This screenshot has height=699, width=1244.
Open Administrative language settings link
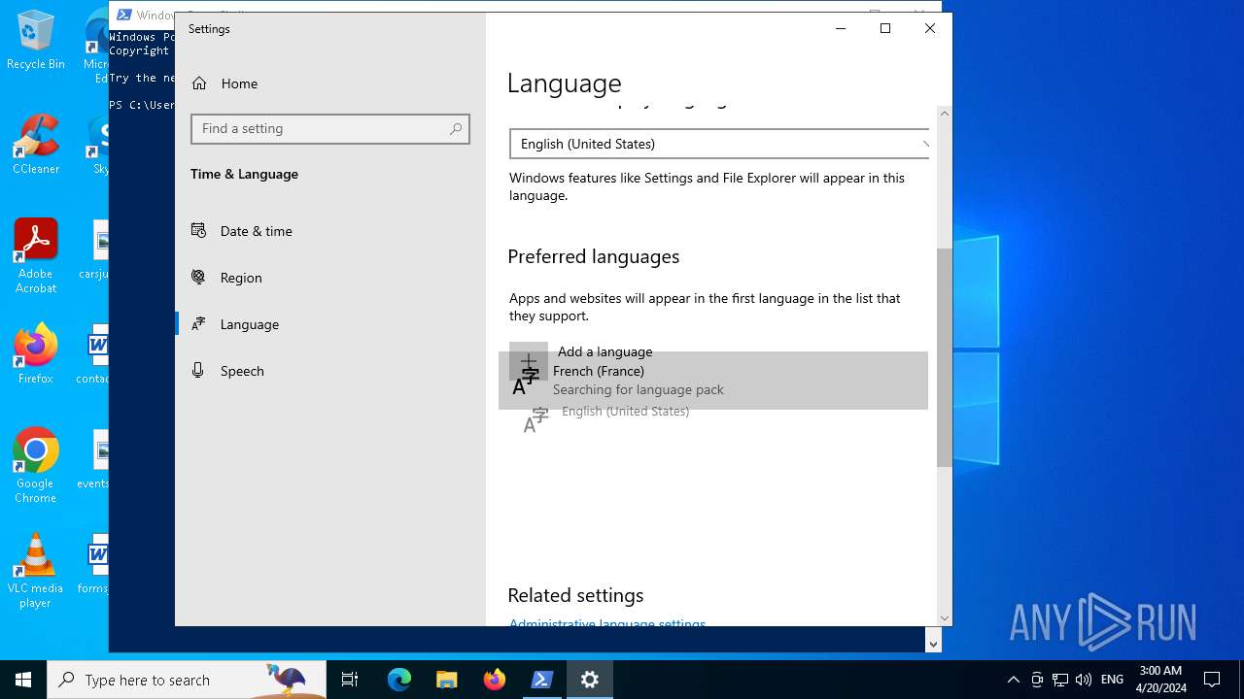[x=607, y=624]
